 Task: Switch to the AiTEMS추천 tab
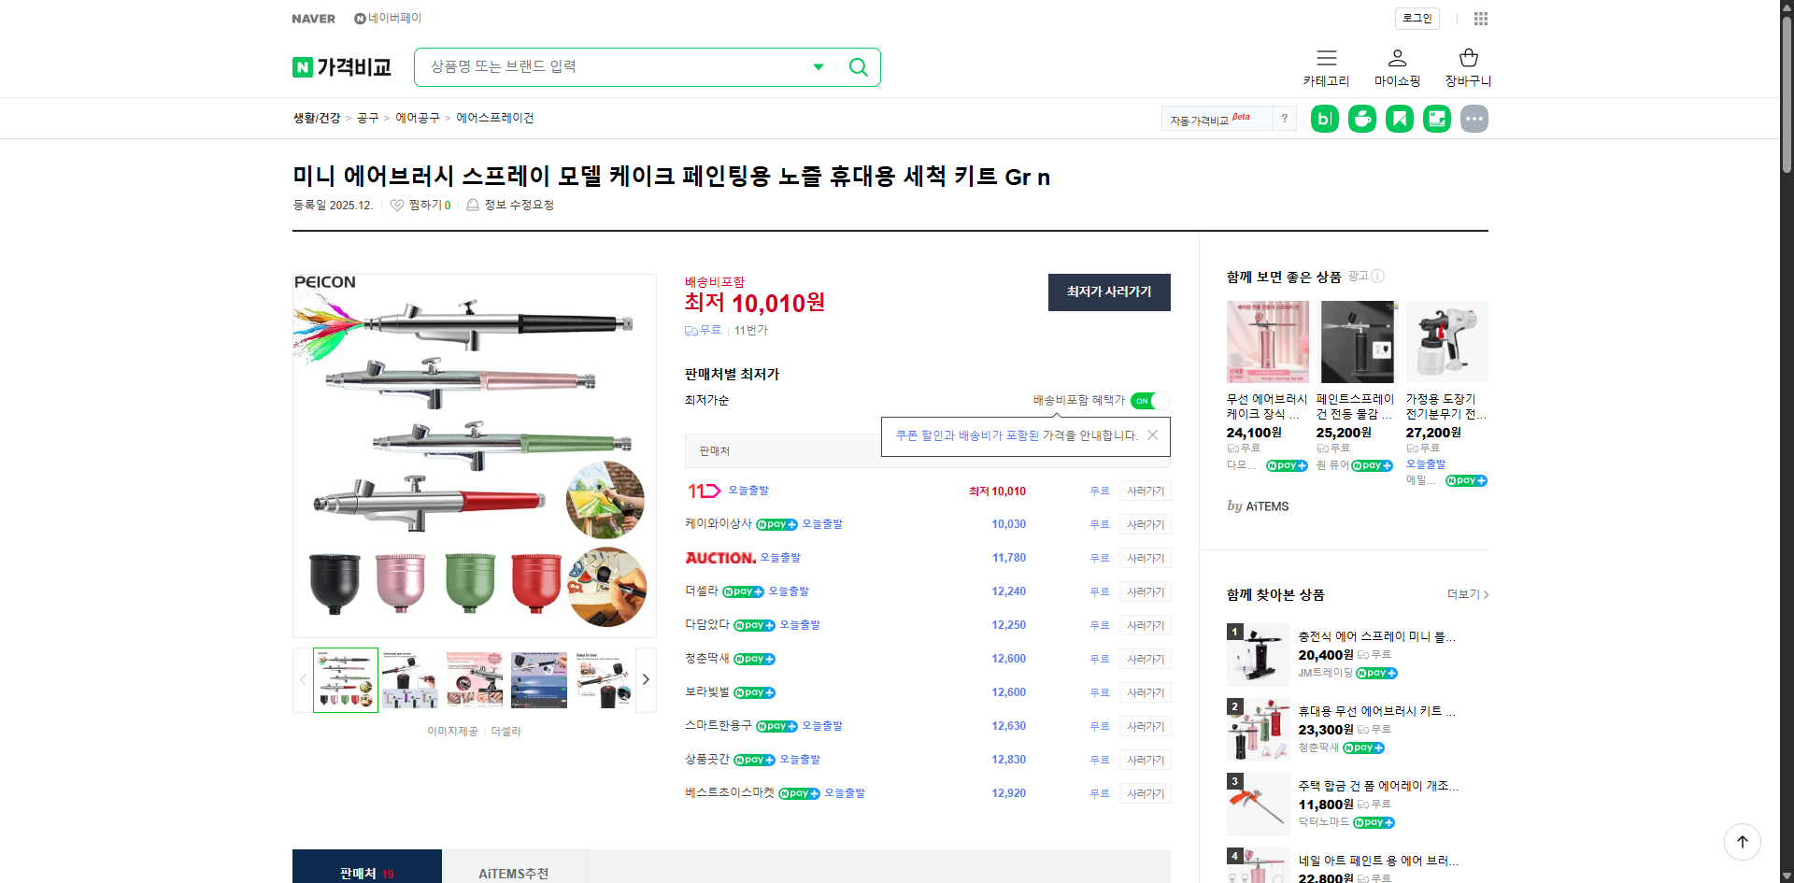(x=515, y=873)
